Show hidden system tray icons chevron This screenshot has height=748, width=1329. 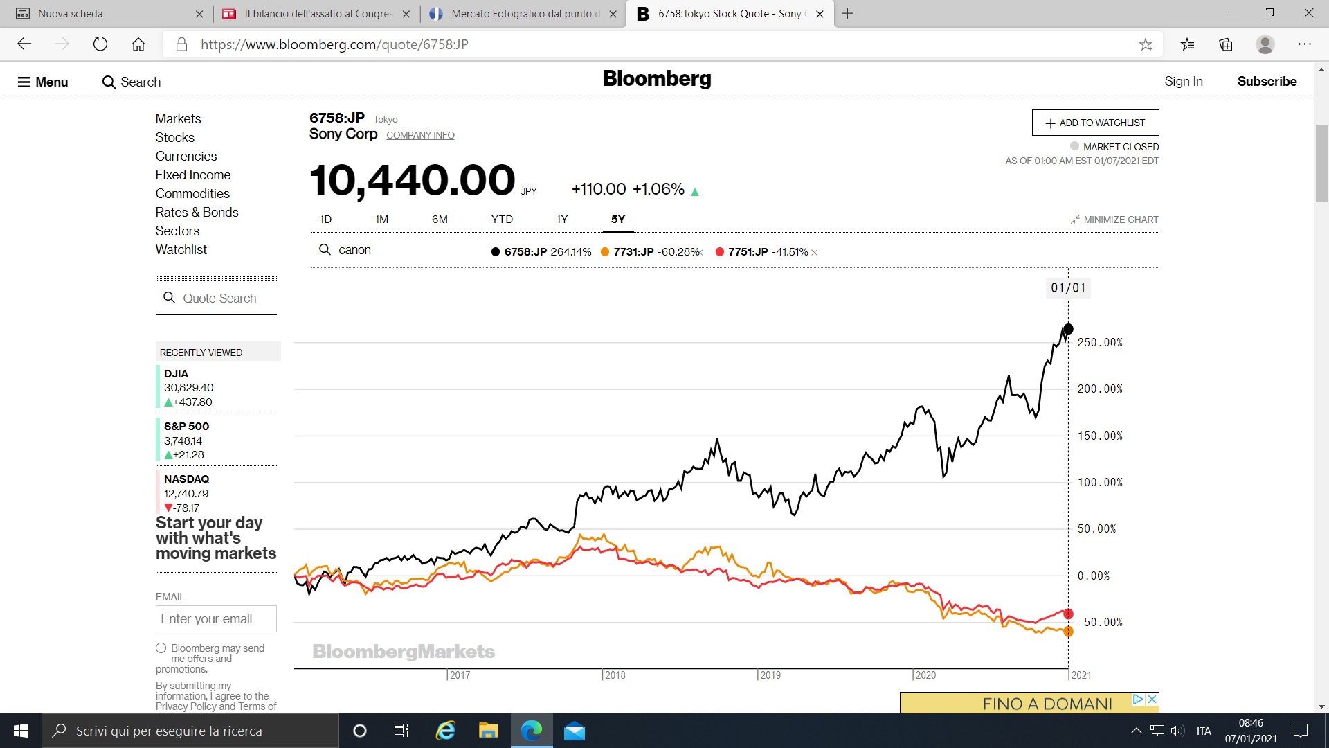pos(1136,731)
